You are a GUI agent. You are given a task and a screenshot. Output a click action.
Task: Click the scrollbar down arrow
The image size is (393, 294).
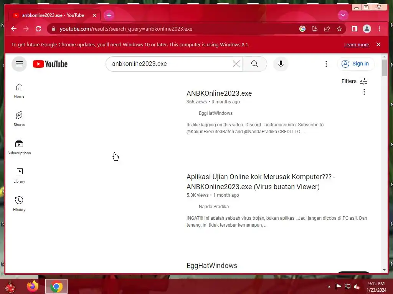pyautogui.click(x=384, y=270)
